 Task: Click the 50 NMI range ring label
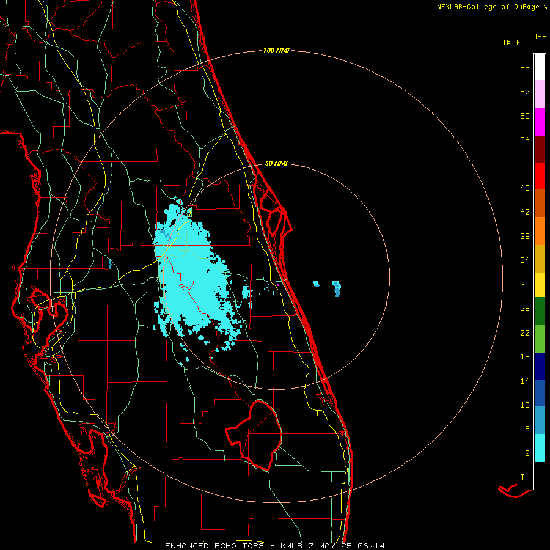[276, 163]
